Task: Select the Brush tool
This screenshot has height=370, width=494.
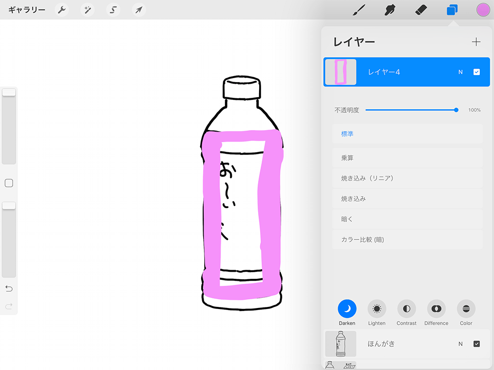Action: 359,10
